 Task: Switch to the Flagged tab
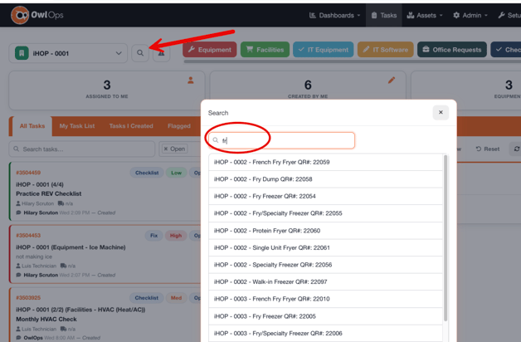point(179,126)
